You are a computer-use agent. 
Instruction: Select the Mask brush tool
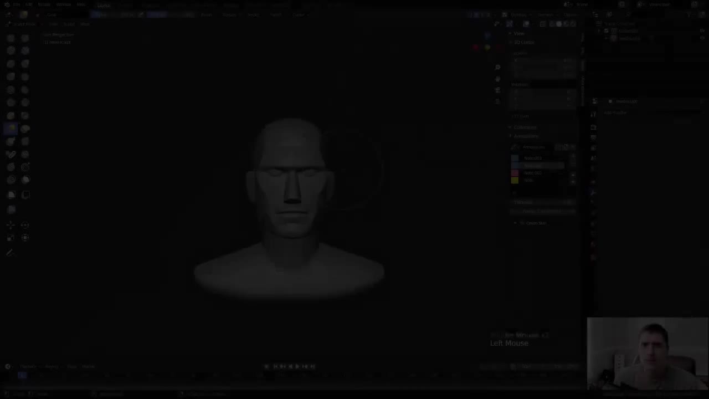coord(25,180)
